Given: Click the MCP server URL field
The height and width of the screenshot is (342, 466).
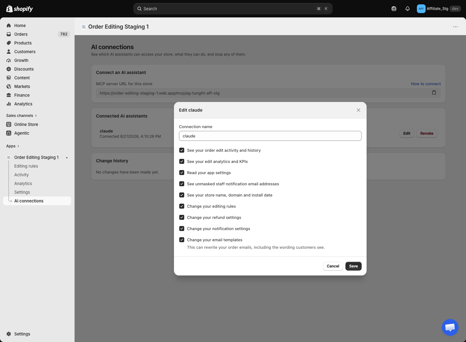Looking at the screenshot, I should click(268, 93).
